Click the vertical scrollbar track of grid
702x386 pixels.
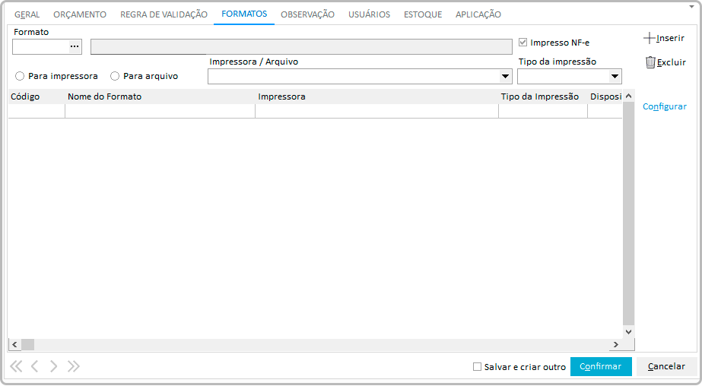[x=628, y=214]
